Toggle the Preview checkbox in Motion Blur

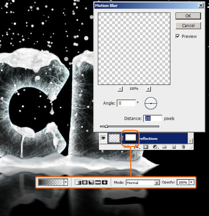178,36
